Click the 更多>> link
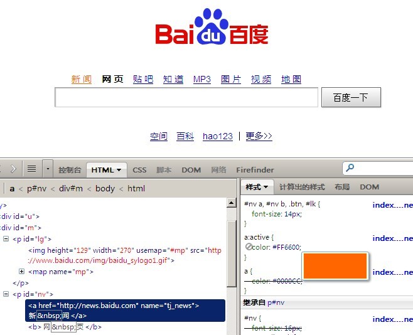 click(259, 136)
